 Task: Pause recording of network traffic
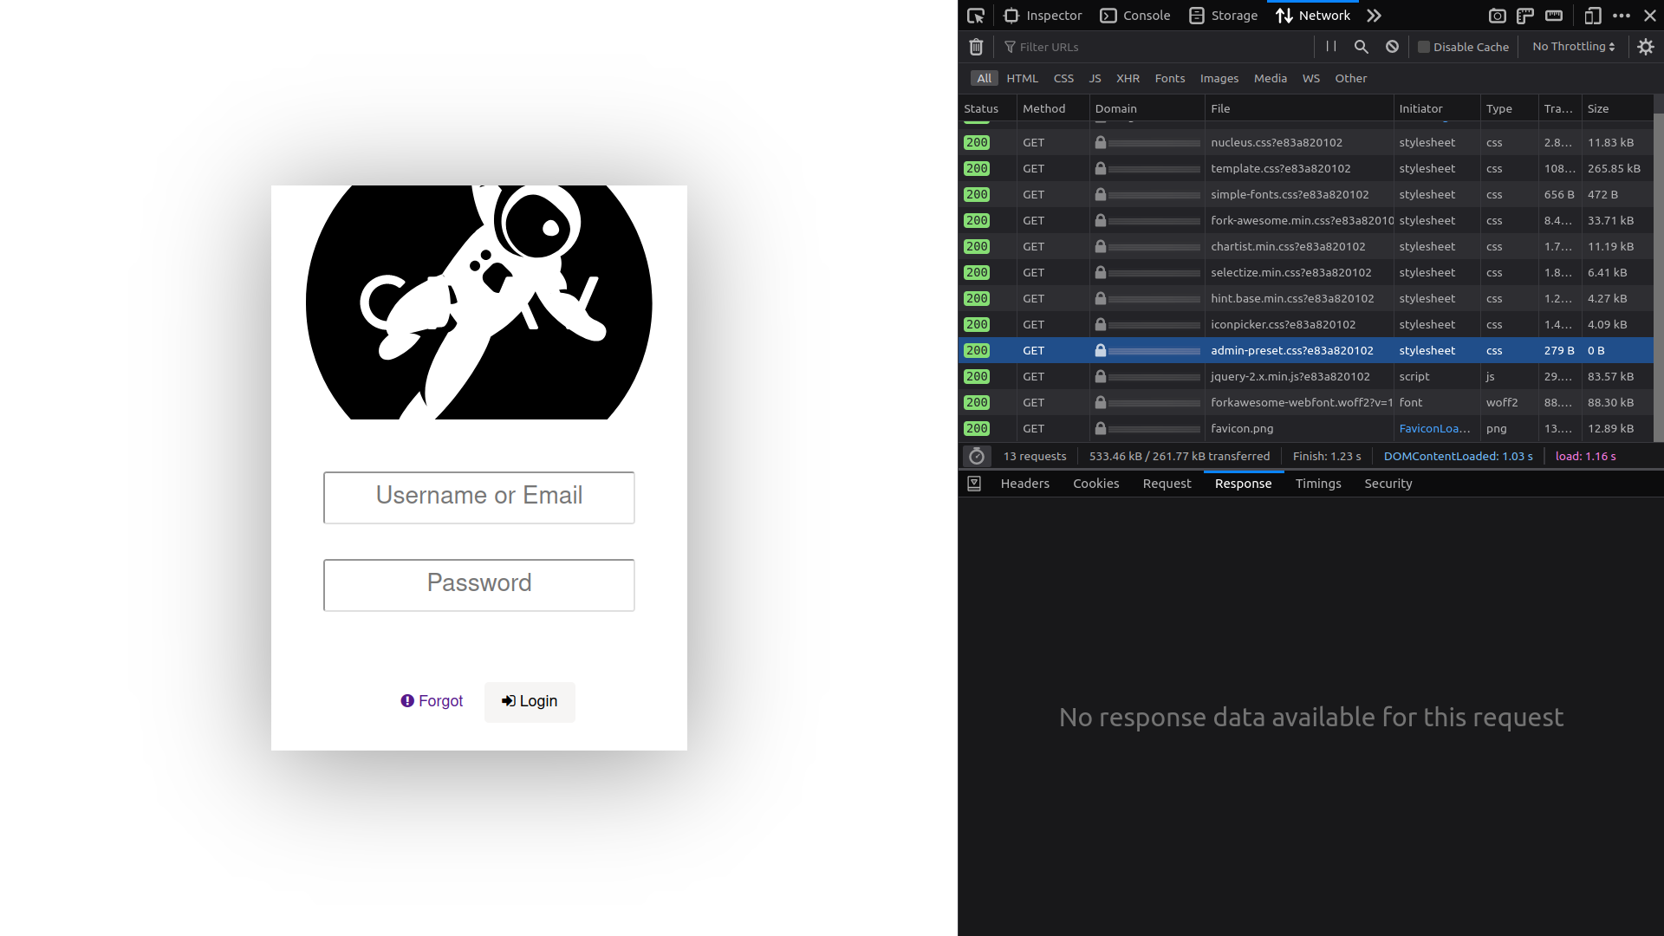point(1331,46)
